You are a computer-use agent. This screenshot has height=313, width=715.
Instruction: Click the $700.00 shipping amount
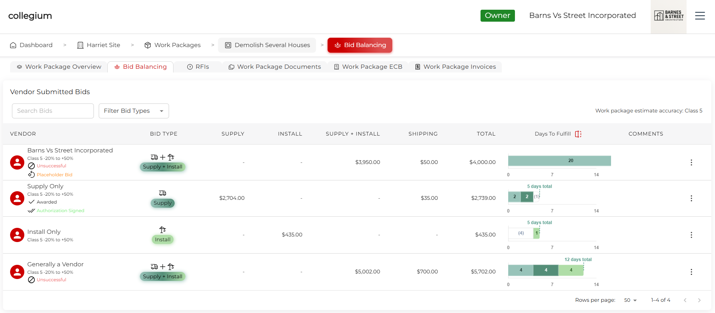tap(427, 272)
